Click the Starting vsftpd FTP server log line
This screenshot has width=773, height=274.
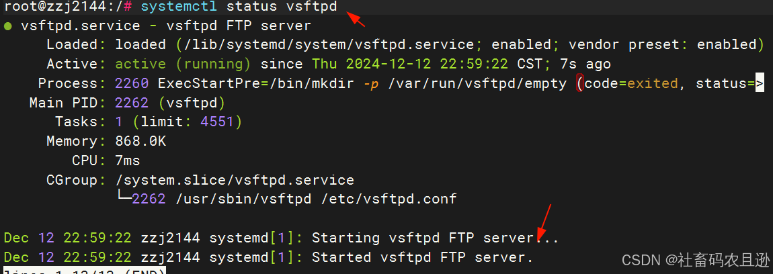[281, 238]
